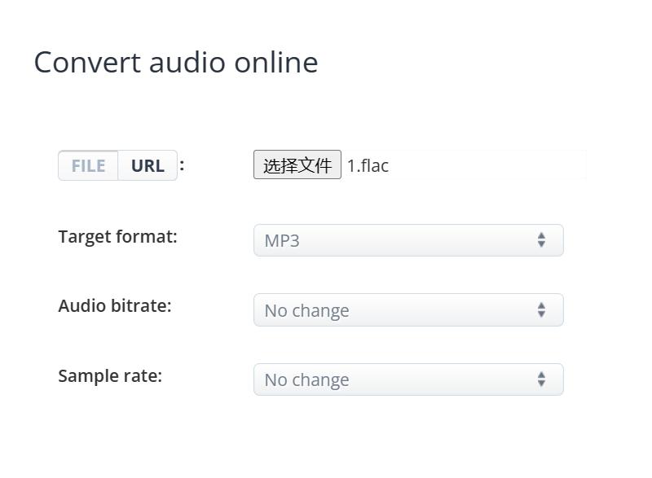
Task: Select the Convert audio online heading
Action: coord(176,63)
